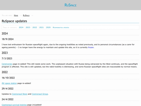Click paragraph starting 'I have lost enthusiasm'

pos(68,46)
